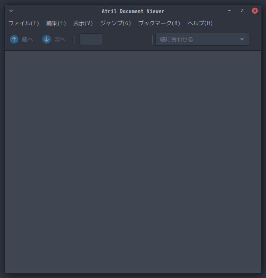Click the blue down-arrow Next page icon
This screenshot has width=266, height=278.
[47, 39]
